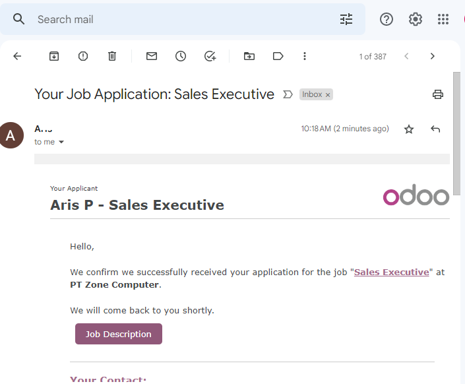465x384 pixels.
Task: Open the More options three-dot menu
Action: 305,56
